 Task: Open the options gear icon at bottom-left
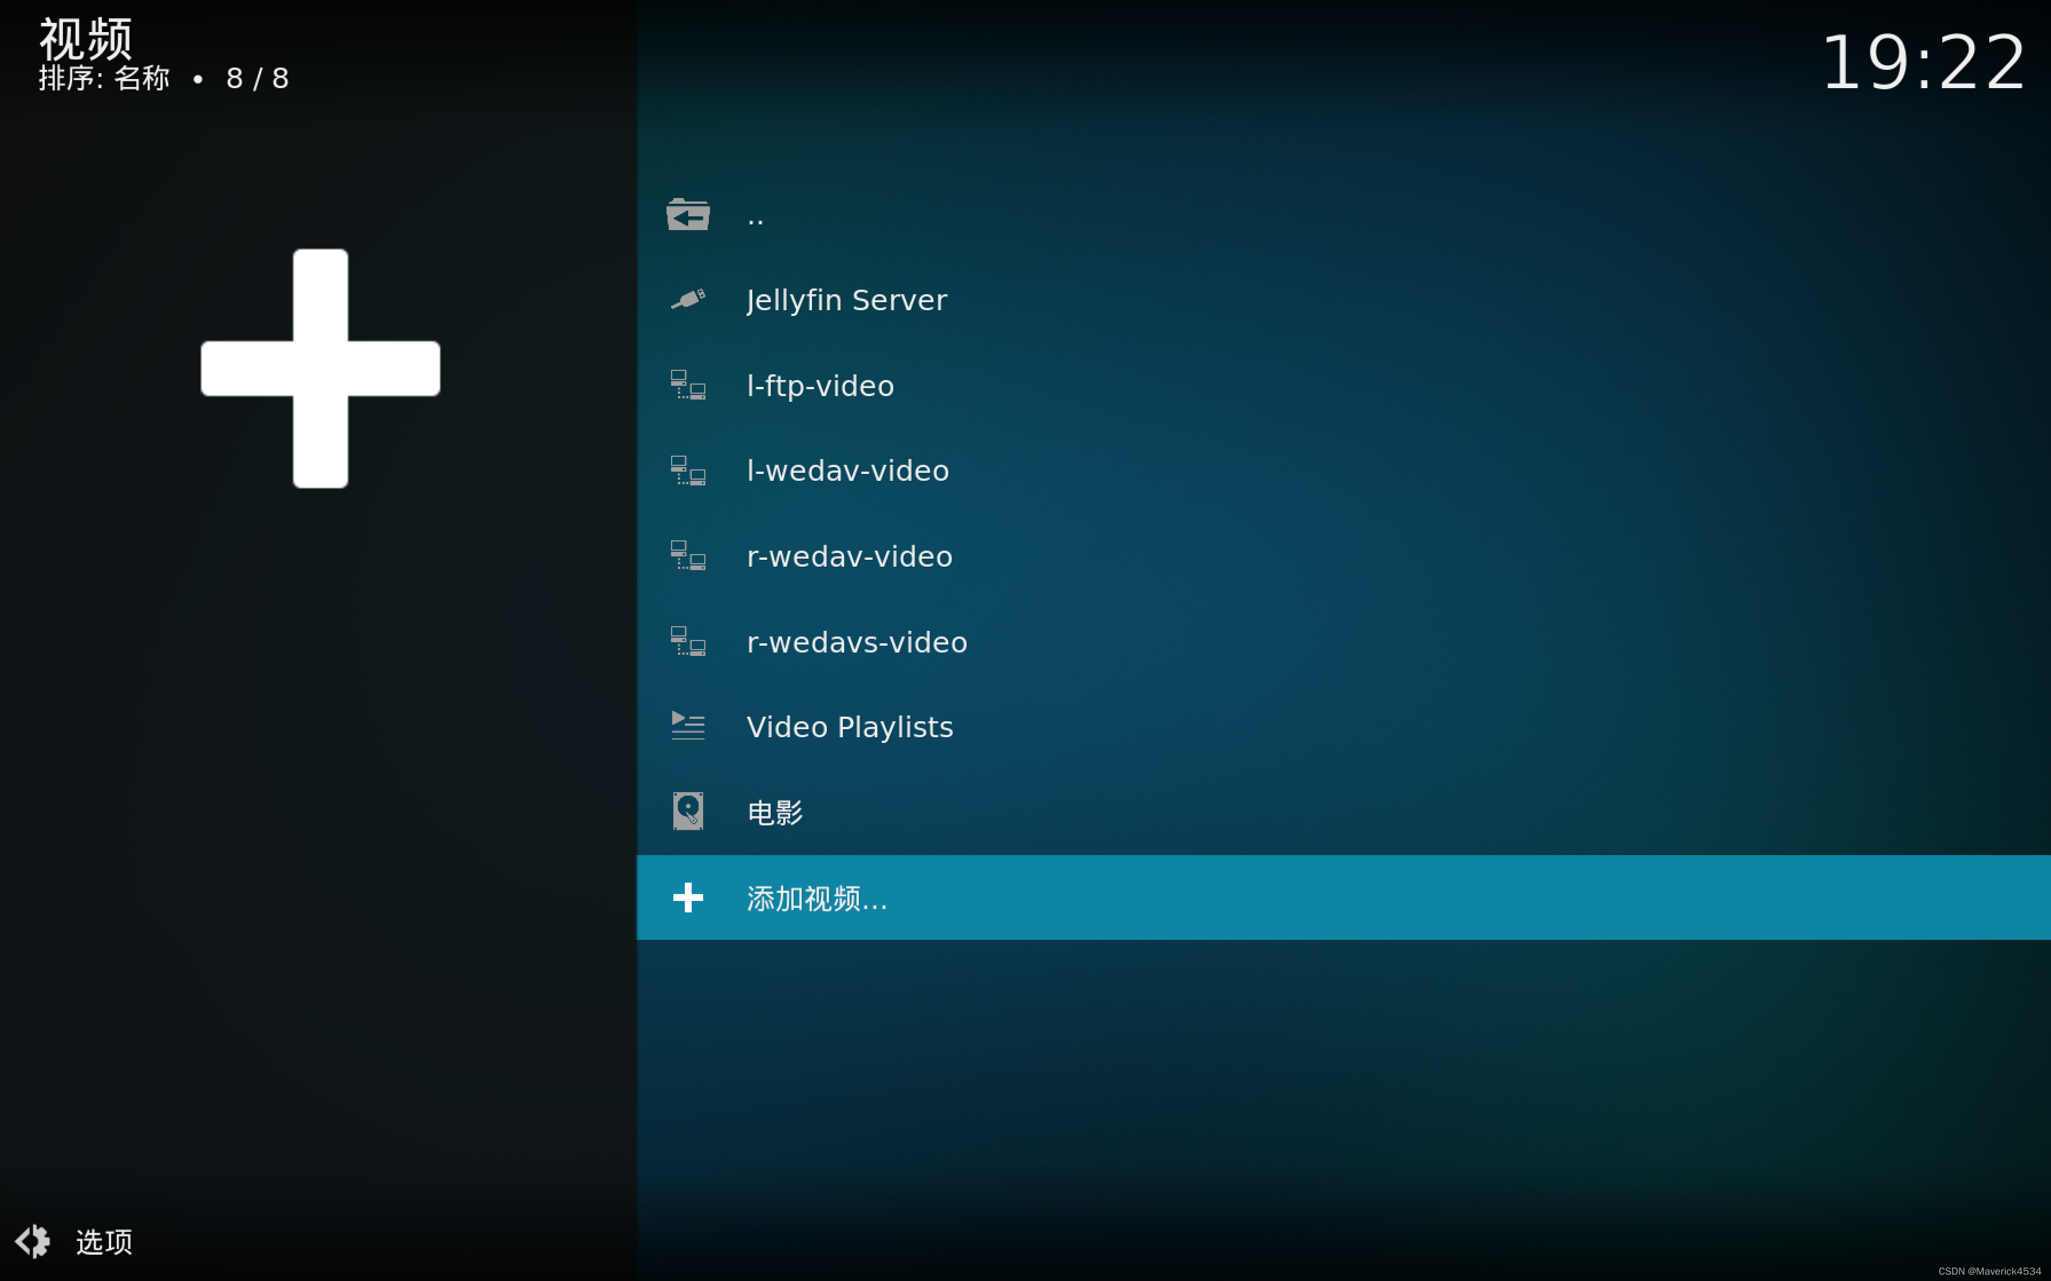click(x=33, y=1241)
